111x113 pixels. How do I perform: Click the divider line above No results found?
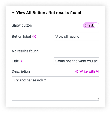tap(56, 45)
